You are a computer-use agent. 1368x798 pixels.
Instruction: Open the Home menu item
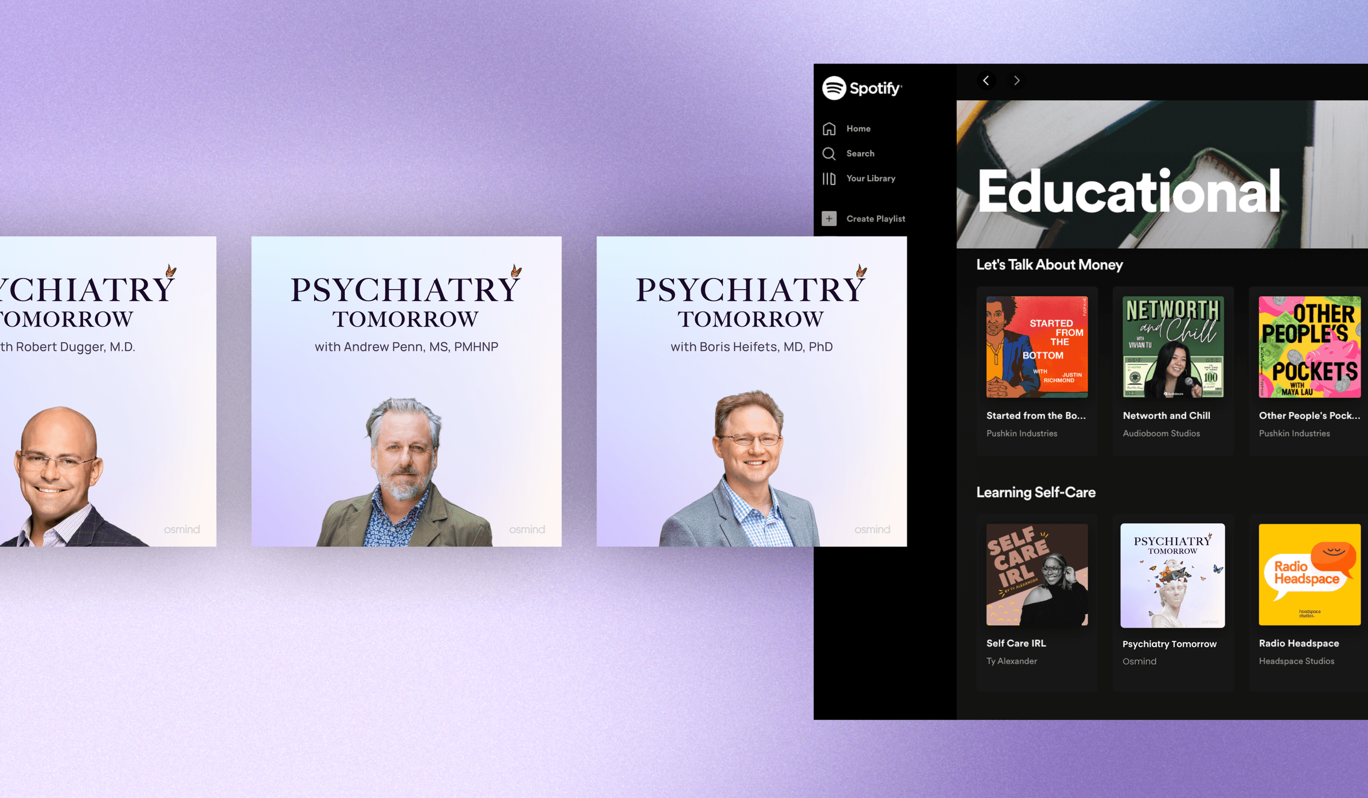click(x=858, y=129)
